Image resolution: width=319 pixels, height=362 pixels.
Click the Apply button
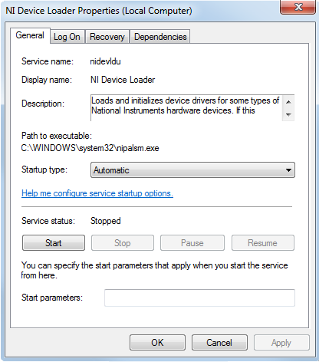coord(281,343)
